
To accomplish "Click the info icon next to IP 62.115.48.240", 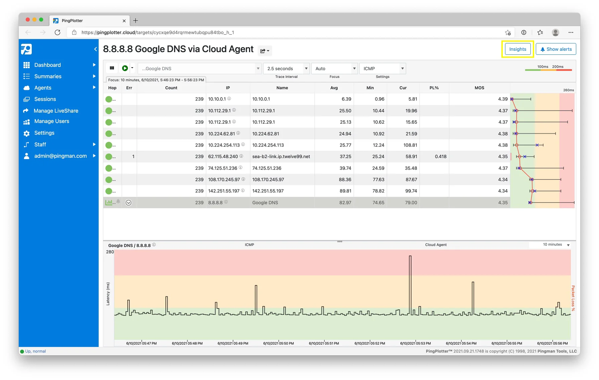I will pos(241,156).
